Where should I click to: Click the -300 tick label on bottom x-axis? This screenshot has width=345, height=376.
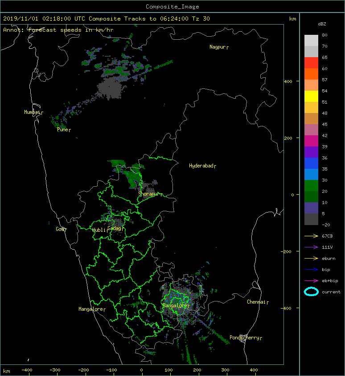click(55, 370)
